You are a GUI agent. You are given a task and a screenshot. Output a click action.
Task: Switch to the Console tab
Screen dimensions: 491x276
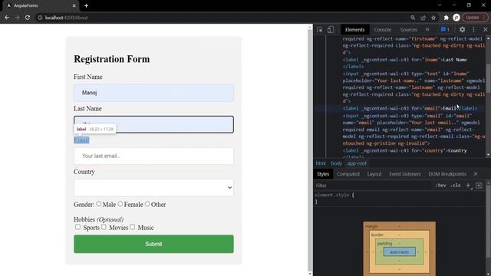coord(383,30)
